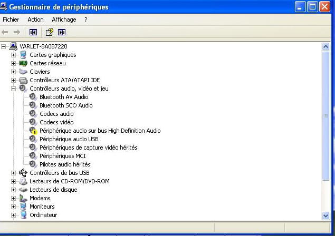Click the Back arrow toolbar icon
The height and width of the screenshot is (236, 335).
(5, 32)
